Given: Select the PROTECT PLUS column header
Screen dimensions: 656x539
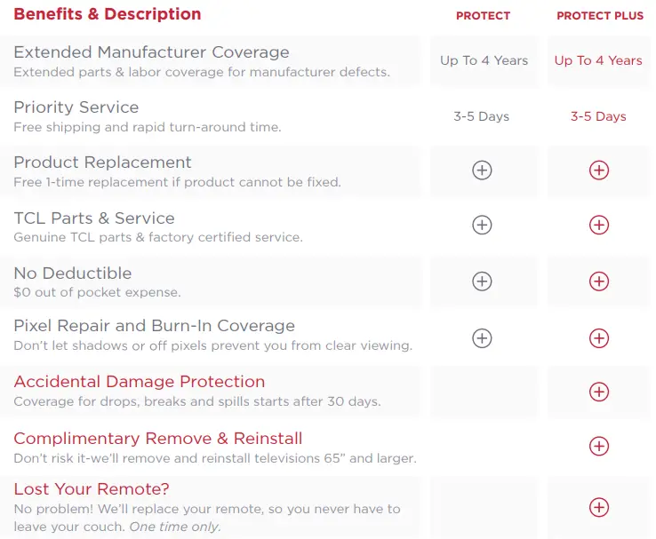Looking at the screenshot, I should 600,16.
